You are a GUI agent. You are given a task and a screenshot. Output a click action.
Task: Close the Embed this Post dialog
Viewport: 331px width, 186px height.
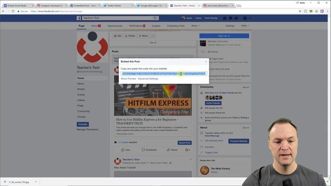click(206, 62)
